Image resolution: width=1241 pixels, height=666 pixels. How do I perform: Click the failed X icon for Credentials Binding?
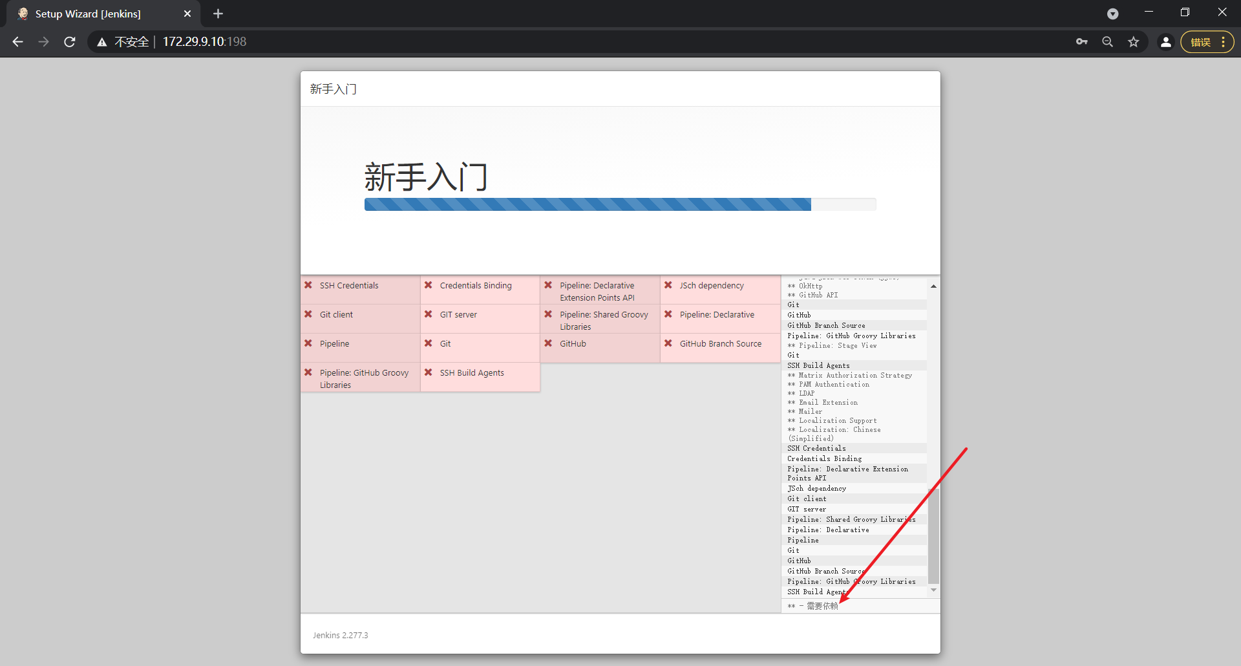click(428, 285)
